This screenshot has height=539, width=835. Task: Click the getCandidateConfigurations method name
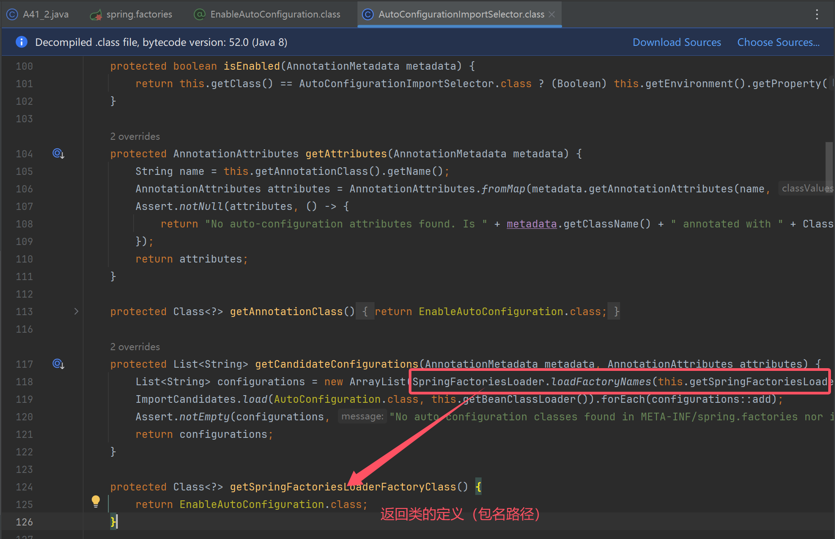(337, 364)
